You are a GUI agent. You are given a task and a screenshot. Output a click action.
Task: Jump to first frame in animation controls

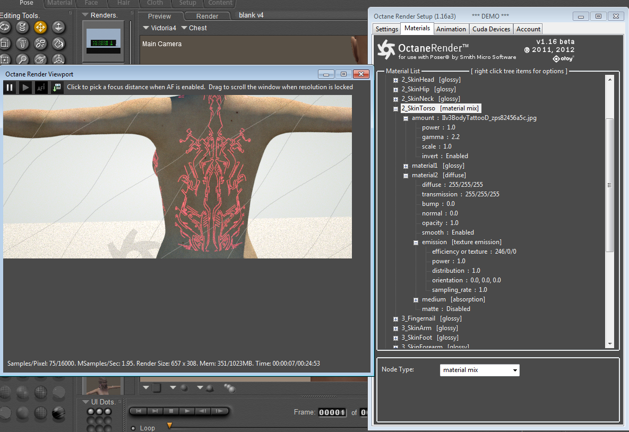pos(139,411)
